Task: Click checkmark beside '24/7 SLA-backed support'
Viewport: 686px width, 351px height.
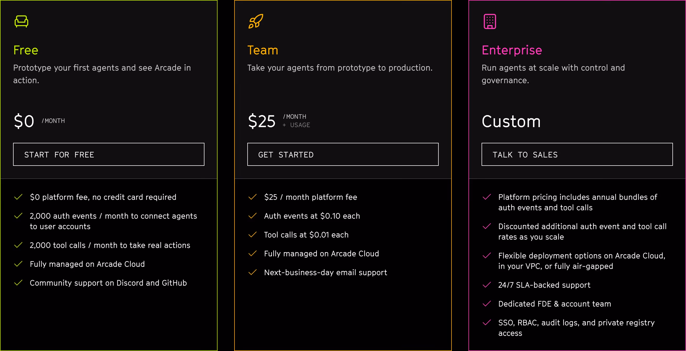Action: [487, 285]
